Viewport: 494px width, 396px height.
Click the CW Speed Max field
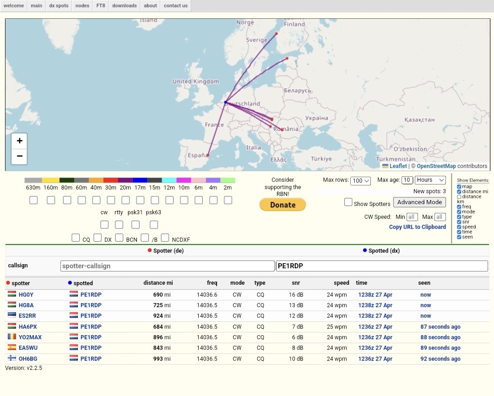[440, 217]
